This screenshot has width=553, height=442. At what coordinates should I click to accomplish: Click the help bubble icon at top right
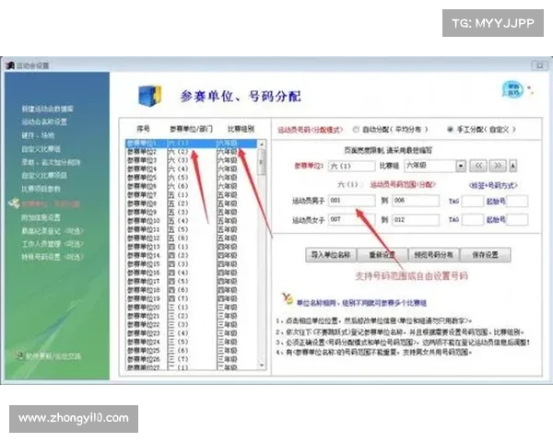point(512,89)
